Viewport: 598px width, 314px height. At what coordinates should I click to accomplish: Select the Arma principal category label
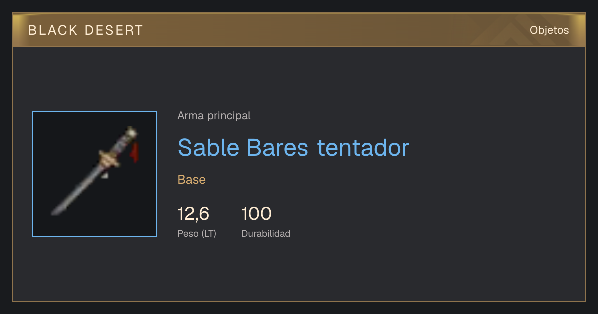(214, 116)
